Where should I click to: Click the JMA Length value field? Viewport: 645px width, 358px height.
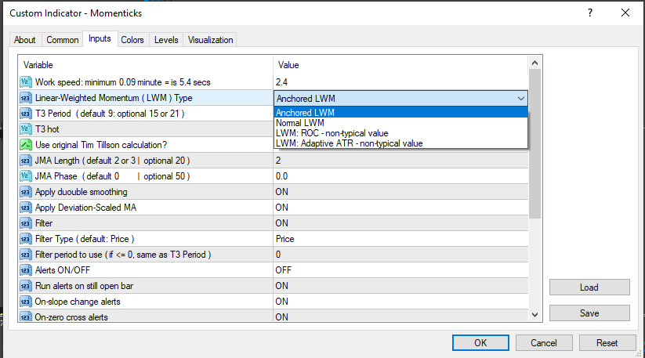[x=400, y=161]
